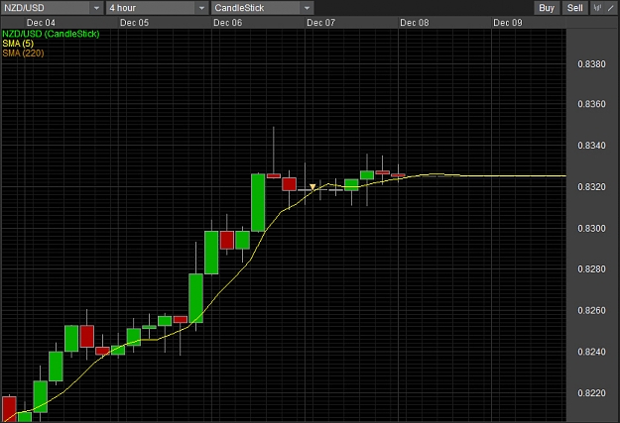
Task: Open the chart indicators icon
Action: tap(597, 8)
